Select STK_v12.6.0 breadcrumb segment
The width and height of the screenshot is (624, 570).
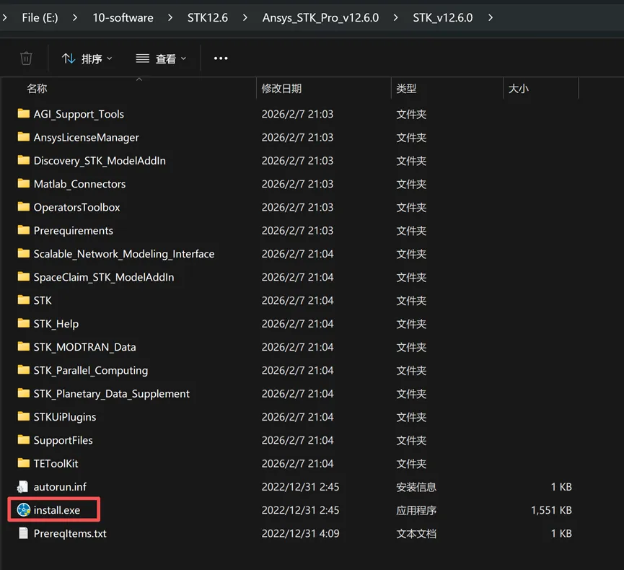(442, 17)
